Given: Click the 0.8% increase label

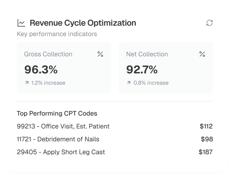Looking at the screenshot, I should point(151,83).
